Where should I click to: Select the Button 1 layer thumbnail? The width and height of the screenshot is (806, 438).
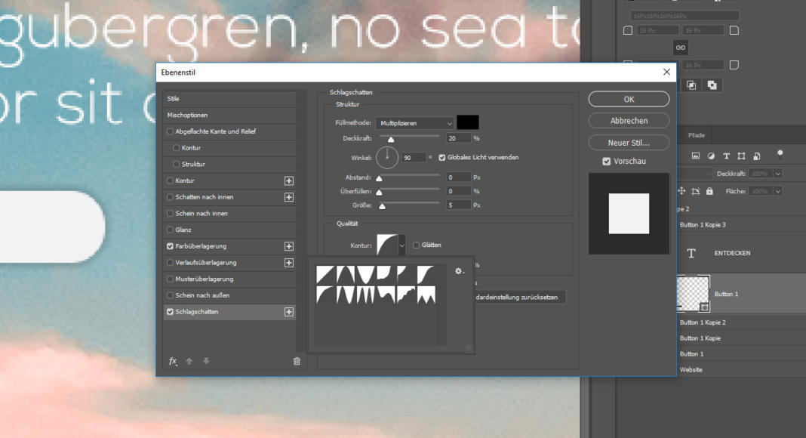point(695,292)
